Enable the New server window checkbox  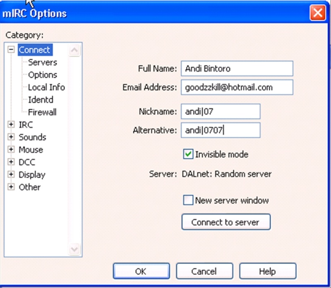(188, 200)
